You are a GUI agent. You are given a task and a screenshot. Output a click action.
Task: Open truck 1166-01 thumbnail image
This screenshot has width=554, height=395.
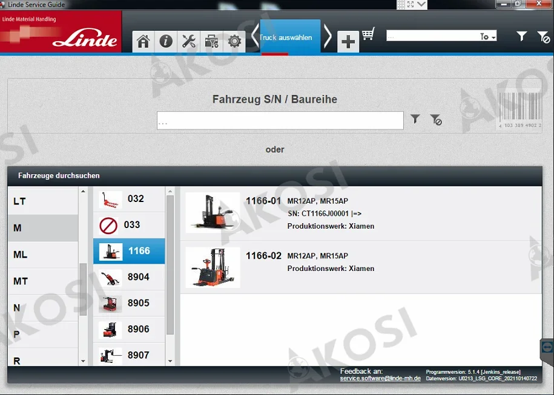tap(213, 213)
